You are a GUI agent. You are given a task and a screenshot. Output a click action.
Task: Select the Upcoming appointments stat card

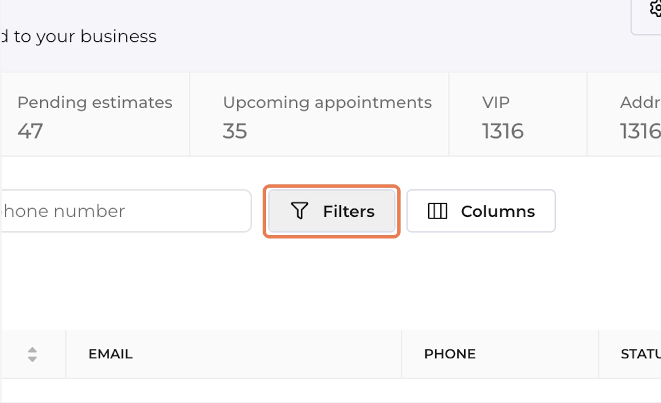click(319, 114)
